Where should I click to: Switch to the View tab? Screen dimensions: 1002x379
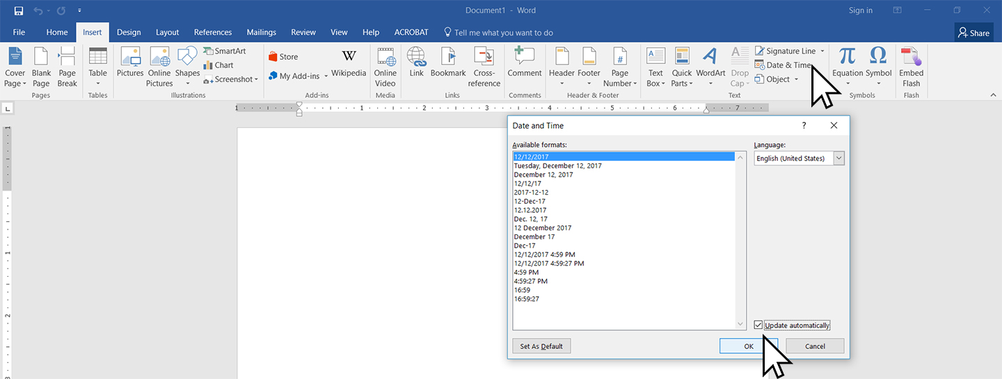(x=339, y=33)
